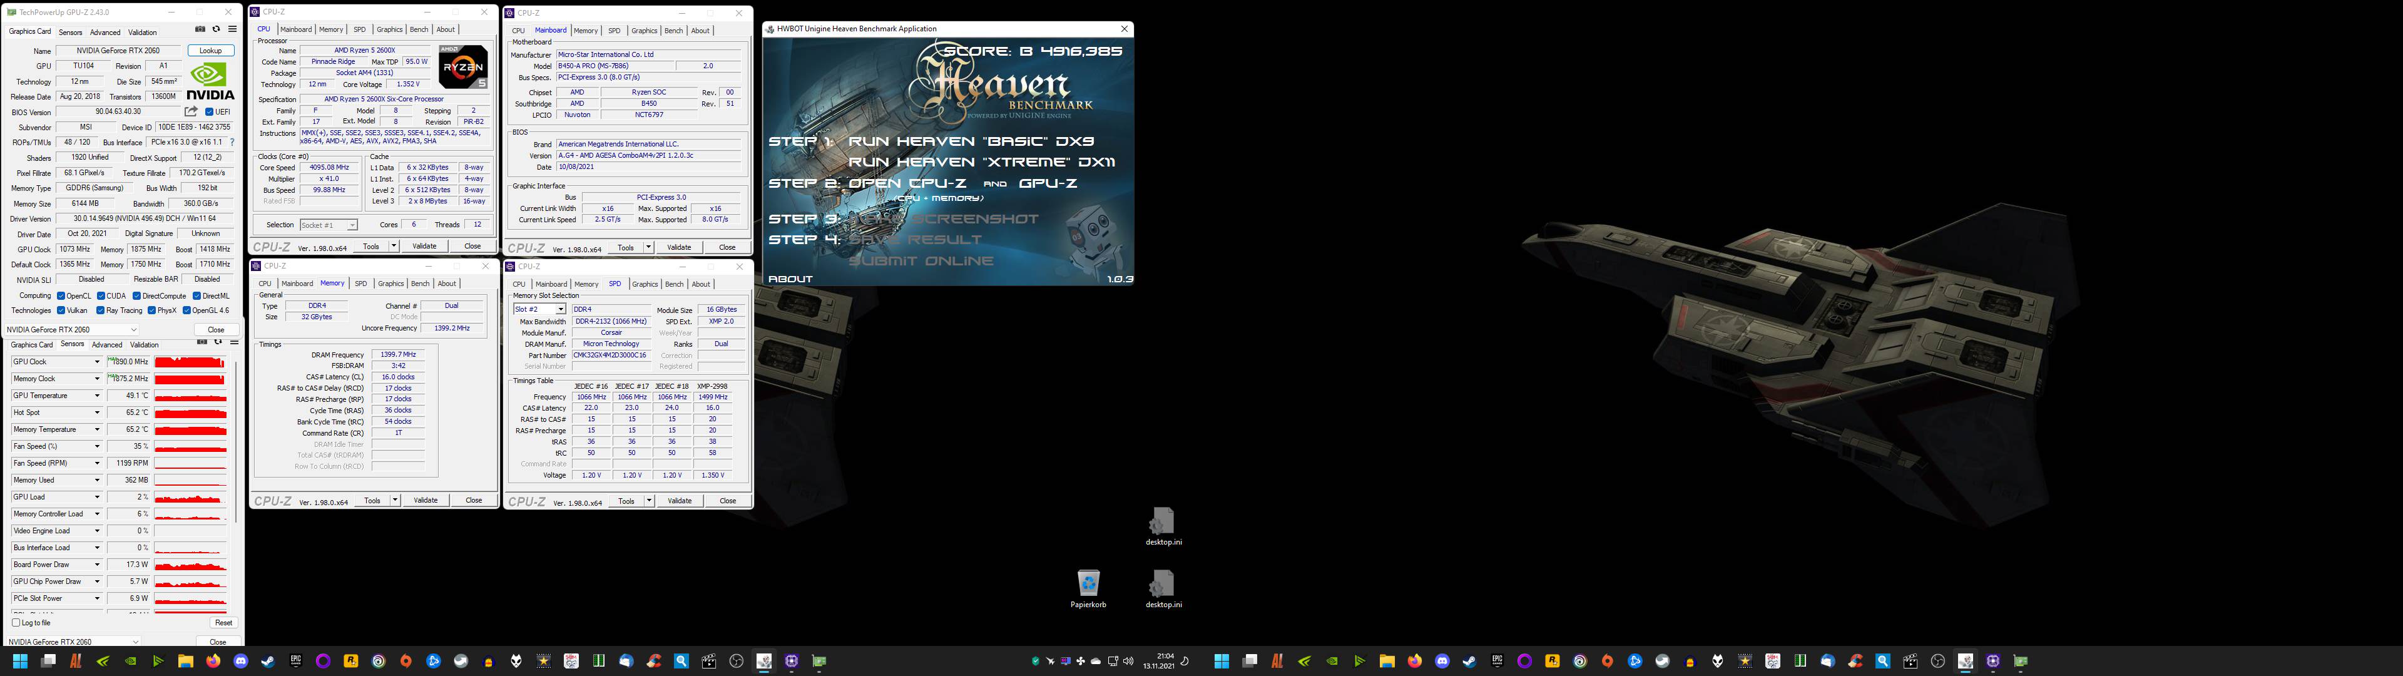Image resolution: width=2403 pixels, height=676 pixels.
Task: Open the green Windows Security shield tray icon
Action: tap(1036, 661)
